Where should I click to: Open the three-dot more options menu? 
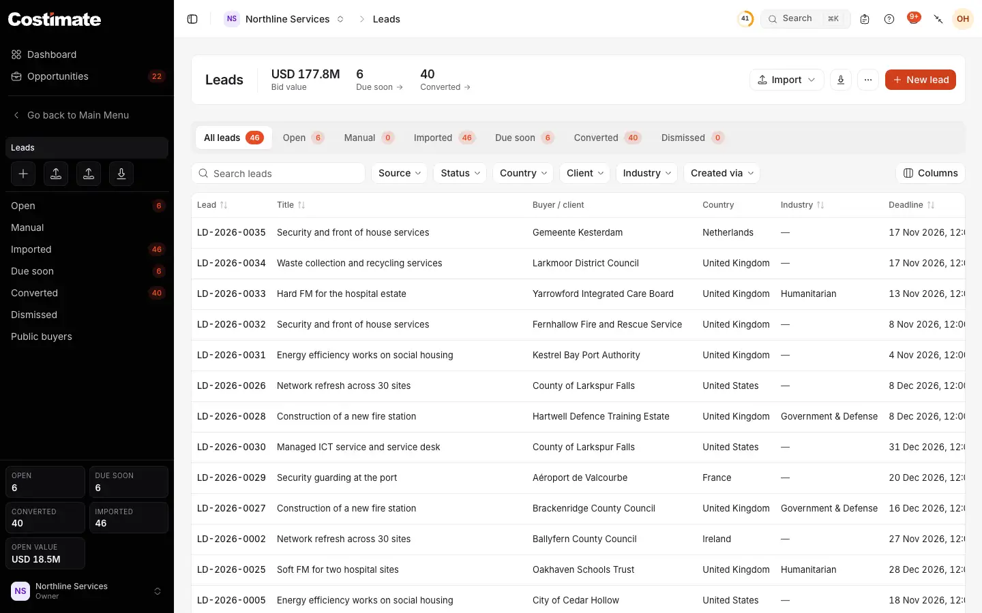[x=868, y=80]
